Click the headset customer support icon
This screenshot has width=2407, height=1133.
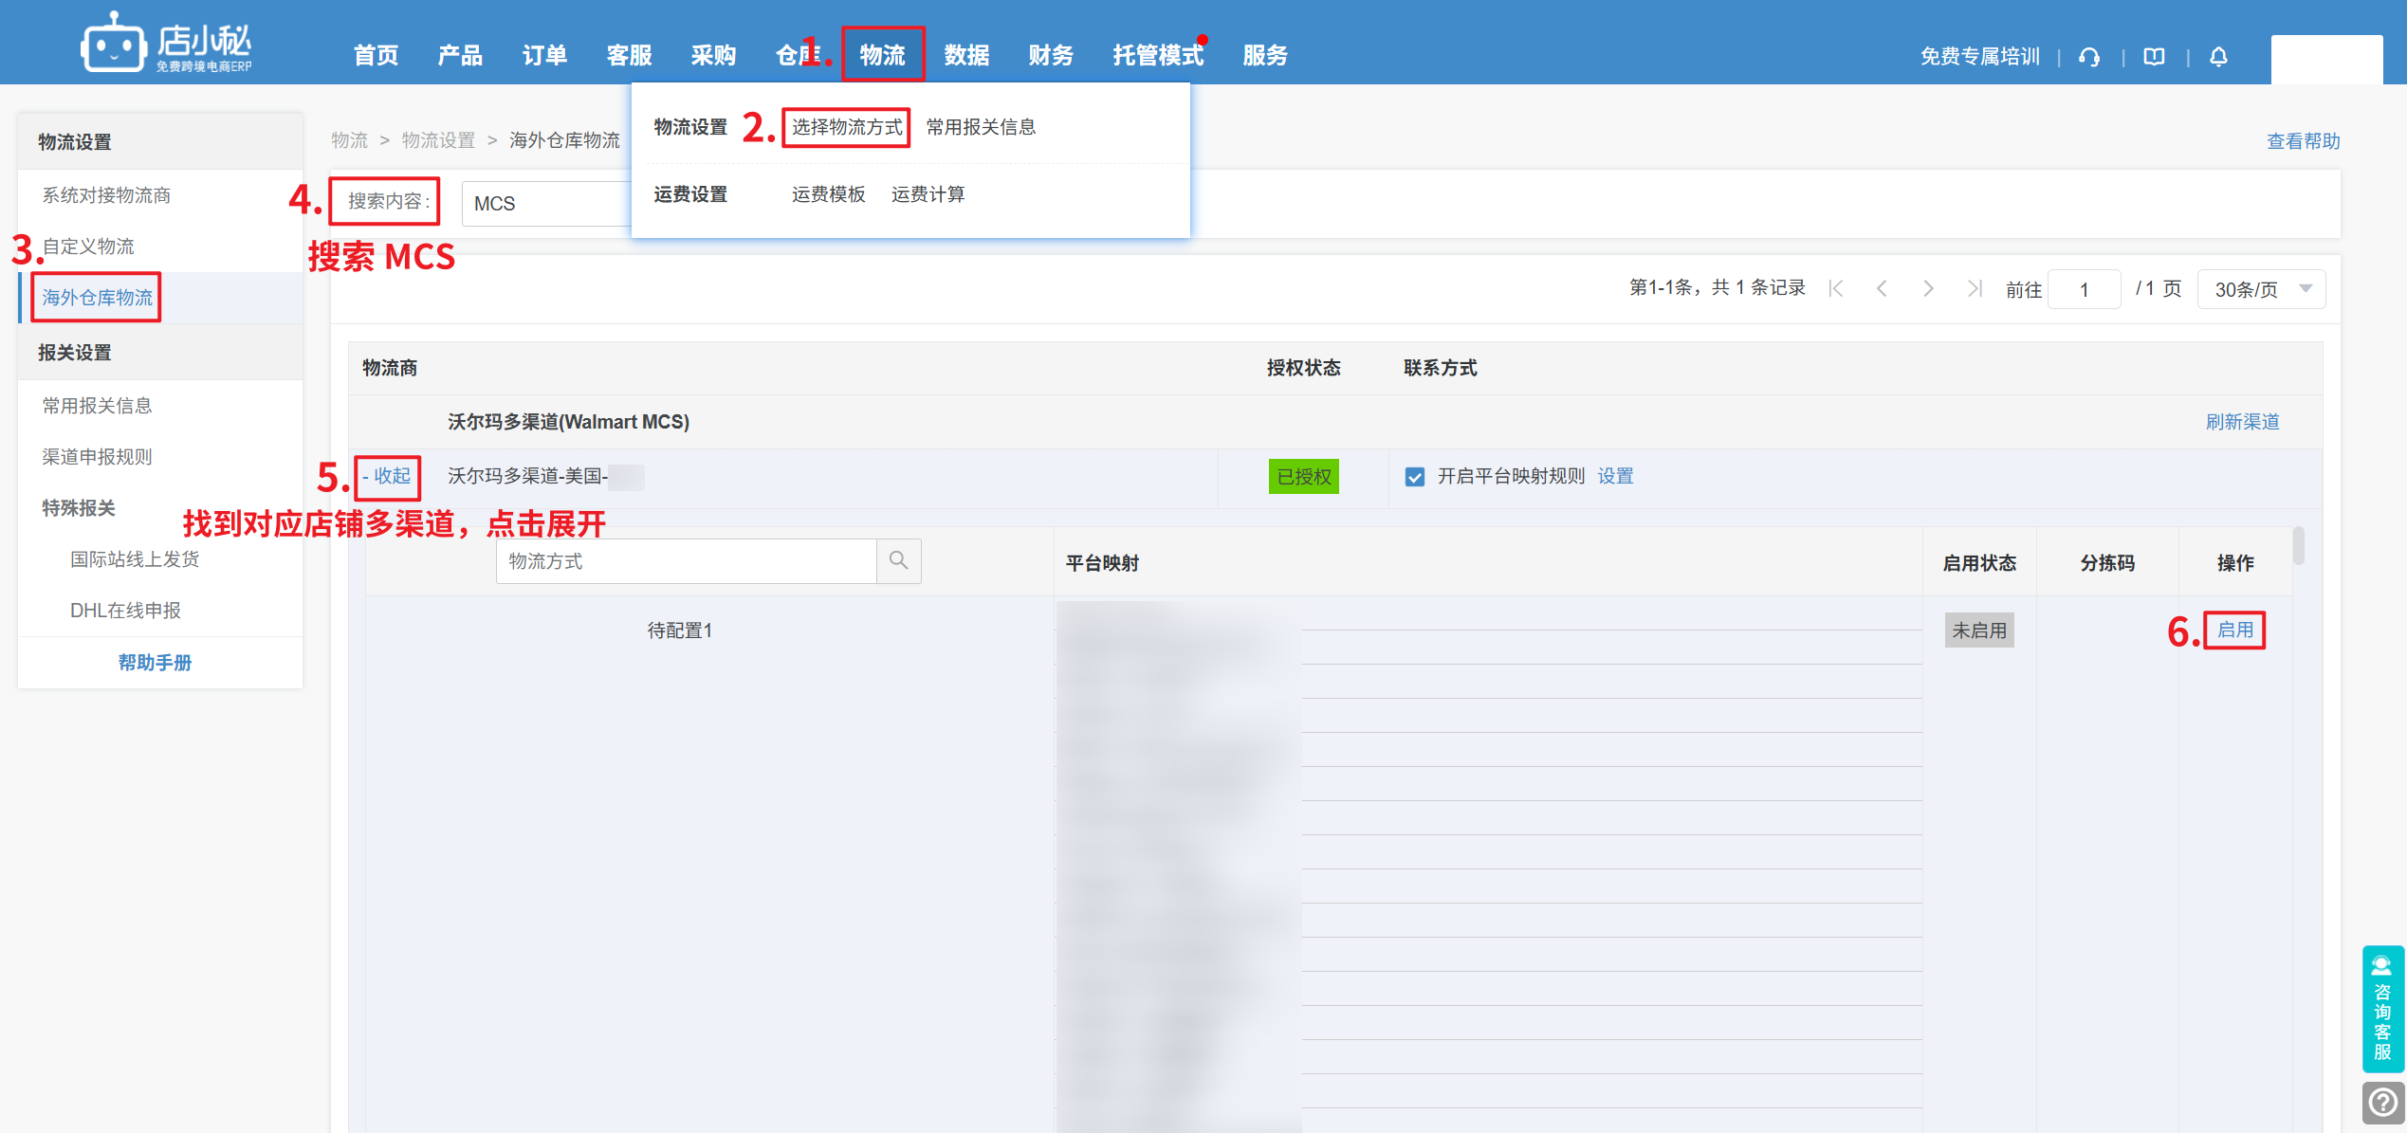point(2088,57)
